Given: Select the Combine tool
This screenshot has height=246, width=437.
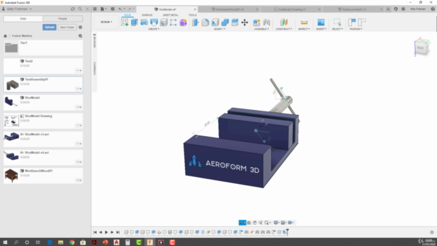Looking at the screenshot, I should pyautogui.click(x=225, y=23).
